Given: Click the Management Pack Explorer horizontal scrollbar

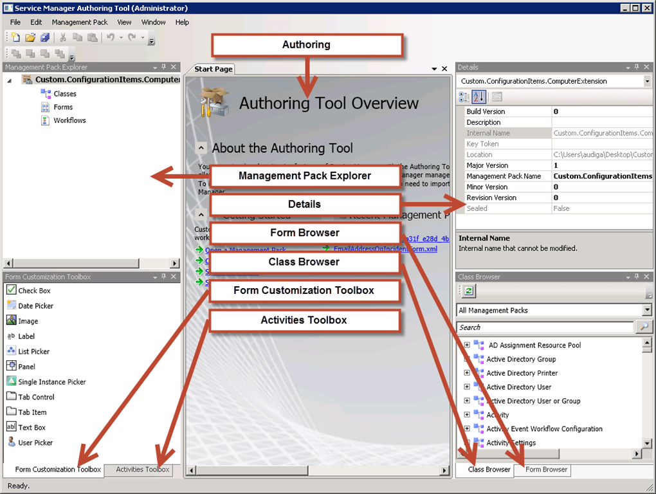Looking at the screenshot, I should point(91,263).
